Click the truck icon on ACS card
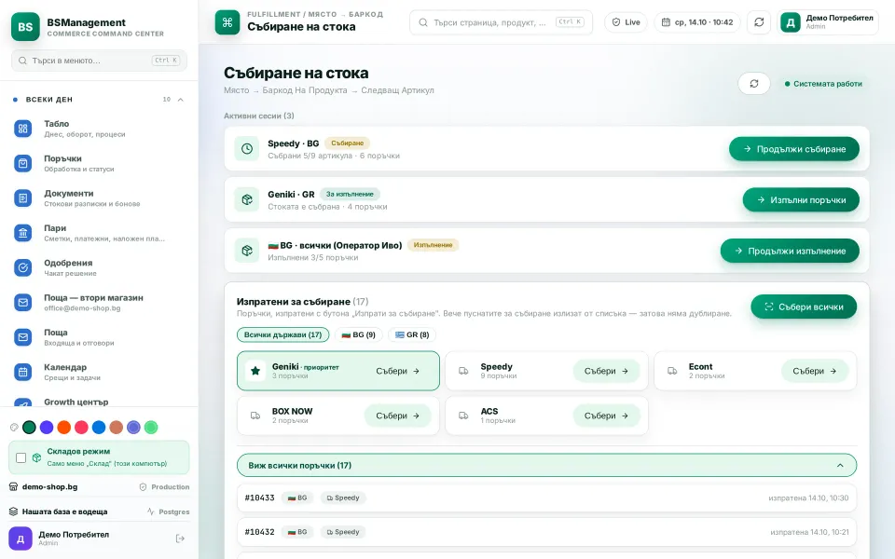The width and height of the screenshot is (895, 559). coord(463,416)
